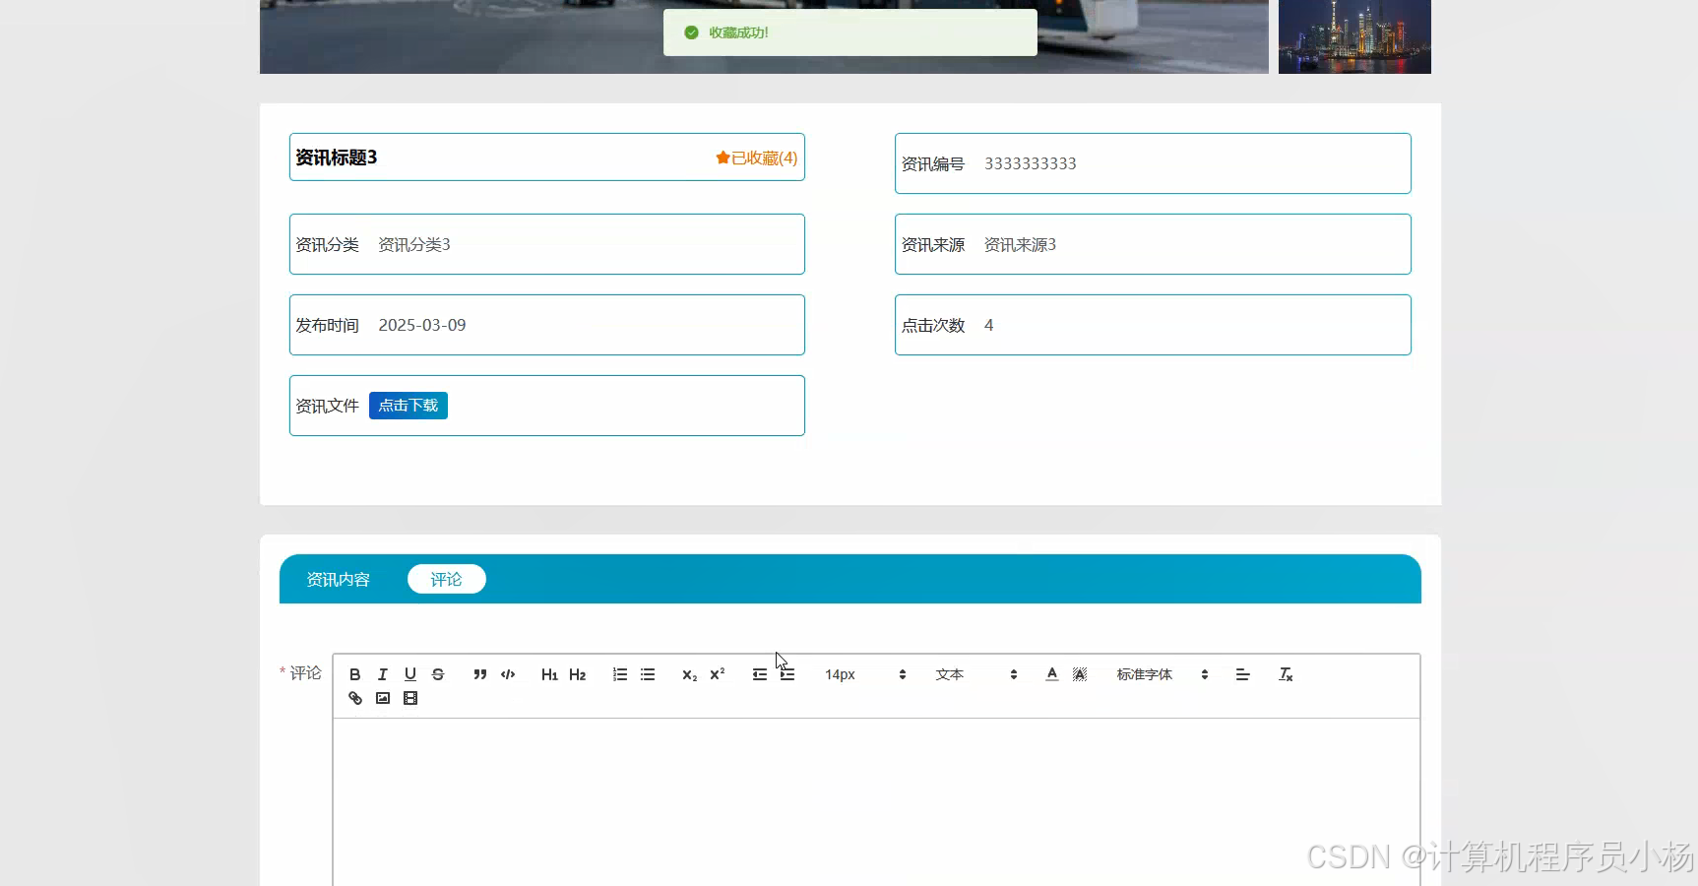Toggle bold formatting in comment editor
The height and width of the screenshot is (886, 1698).
355,674
